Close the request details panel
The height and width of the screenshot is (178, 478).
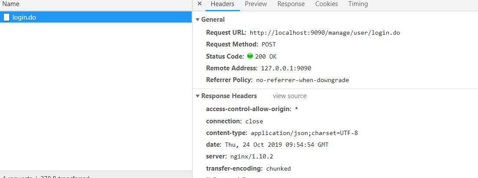200,4
